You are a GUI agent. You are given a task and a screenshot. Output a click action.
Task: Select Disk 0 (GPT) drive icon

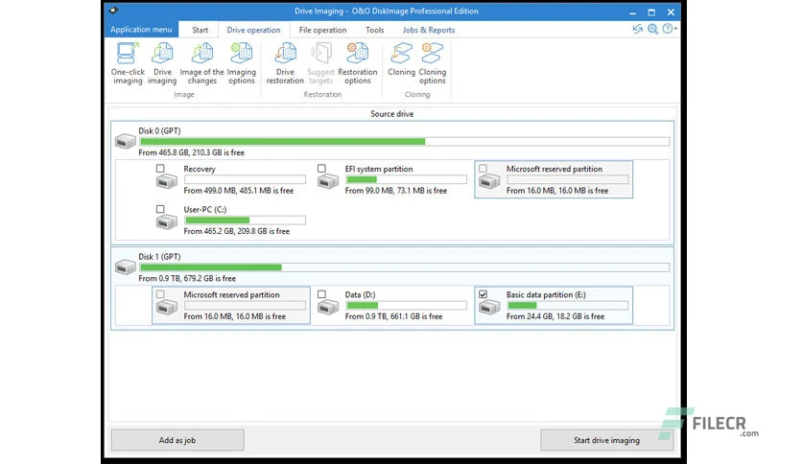click(126, 141)
